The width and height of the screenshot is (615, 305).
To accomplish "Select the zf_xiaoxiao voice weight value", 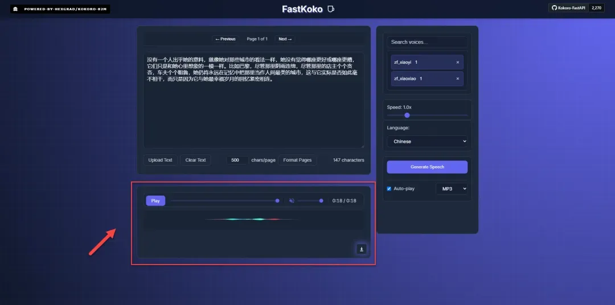I will [x=421, y=79].
